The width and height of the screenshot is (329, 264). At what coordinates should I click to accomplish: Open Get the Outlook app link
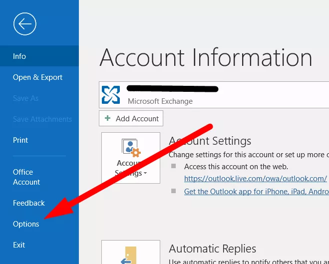257,192
